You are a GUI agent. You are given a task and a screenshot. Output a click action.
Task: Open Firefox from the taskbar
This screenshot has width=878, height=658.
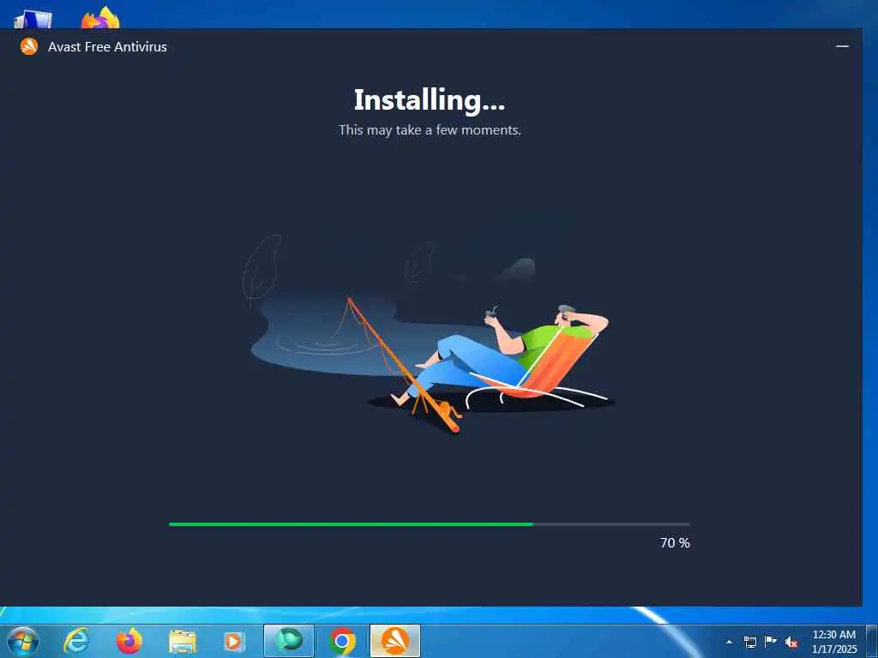[x=129, y=641]
